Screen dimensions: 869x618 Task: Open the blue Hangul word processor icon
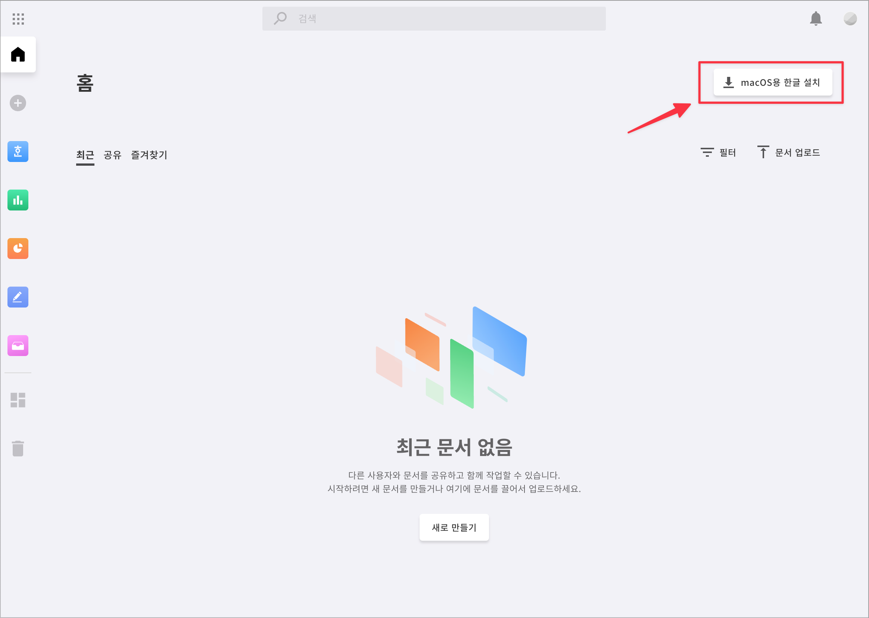click(x=18, y=152)
